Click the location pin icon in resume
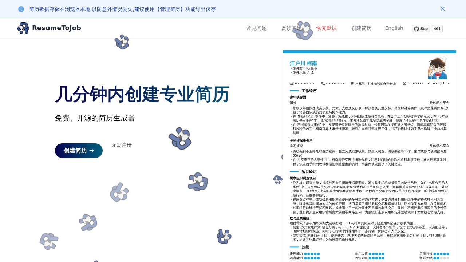This screenshot has height=262, width=466. point(352,83)
